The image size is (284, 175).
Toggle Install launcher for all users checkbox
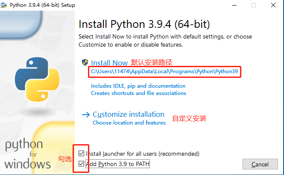pos(81,154)
